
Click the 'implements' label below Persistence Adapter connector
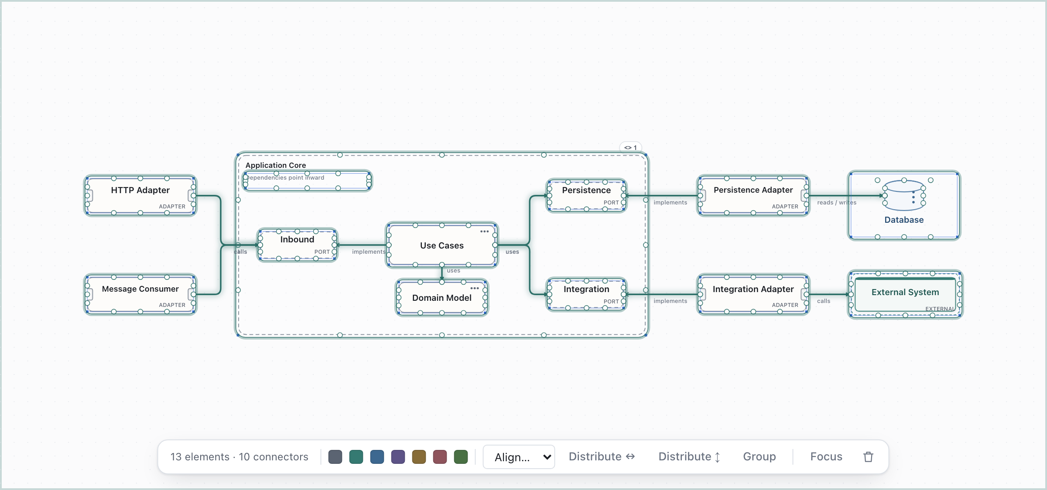click(x=670, y=202)
